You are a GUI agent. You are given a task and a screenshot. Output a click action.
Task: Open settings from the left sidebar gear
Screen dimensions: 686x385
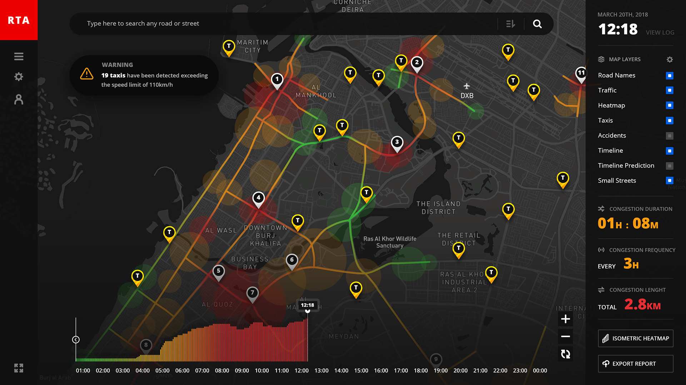click(x=19, y=77)
